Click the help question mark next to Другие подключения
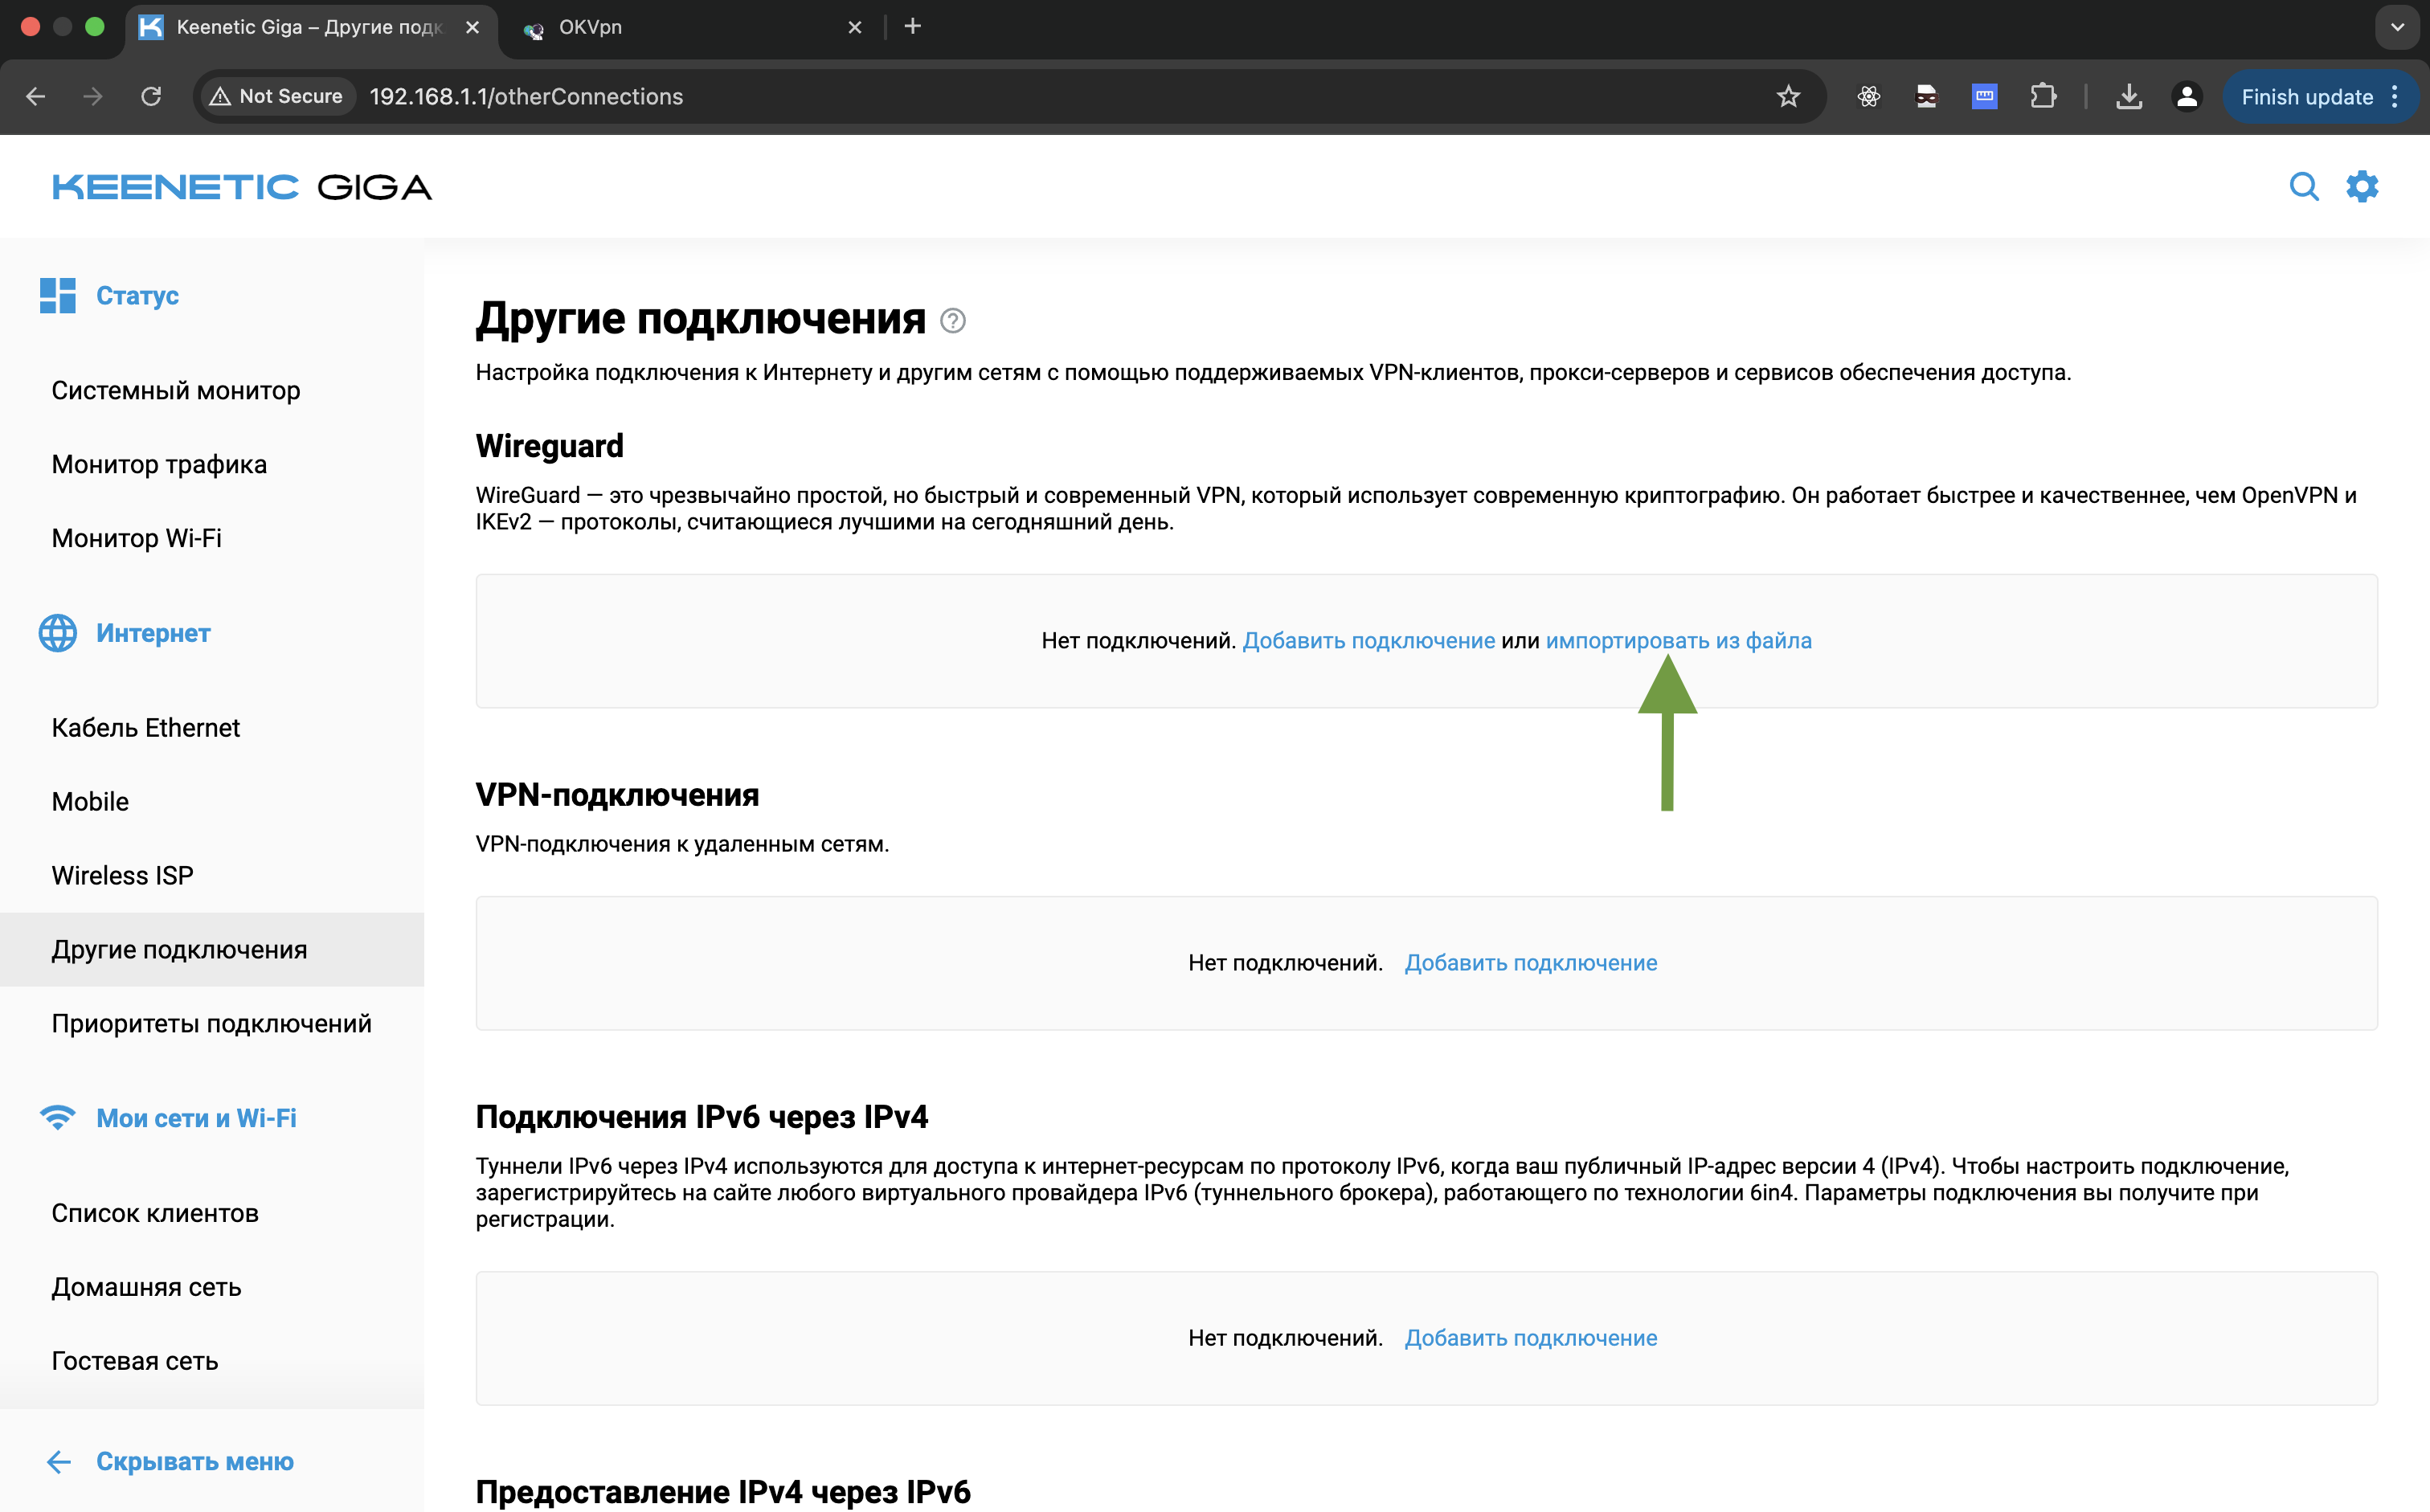Viewport: 2430px width, 1512px height. [953, 321]
